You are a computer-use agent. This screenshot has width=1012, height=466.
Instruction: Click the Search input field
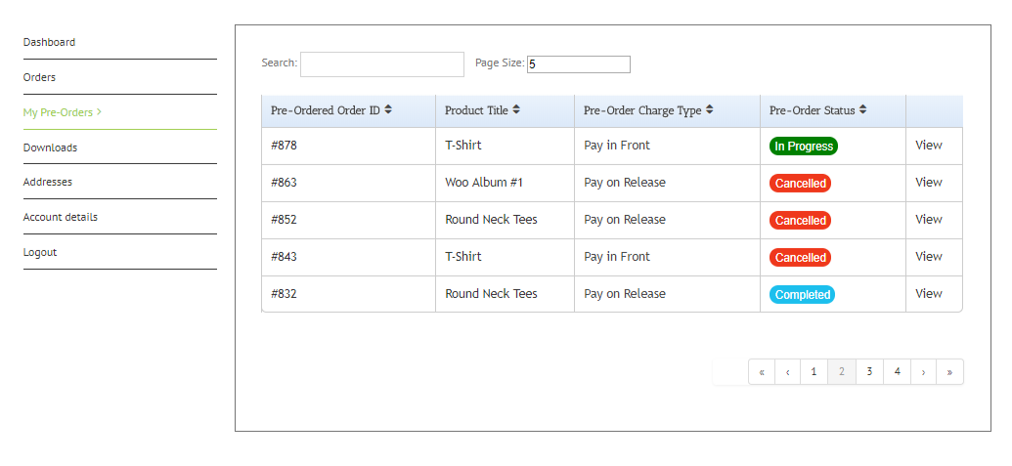tap(381, 64)
